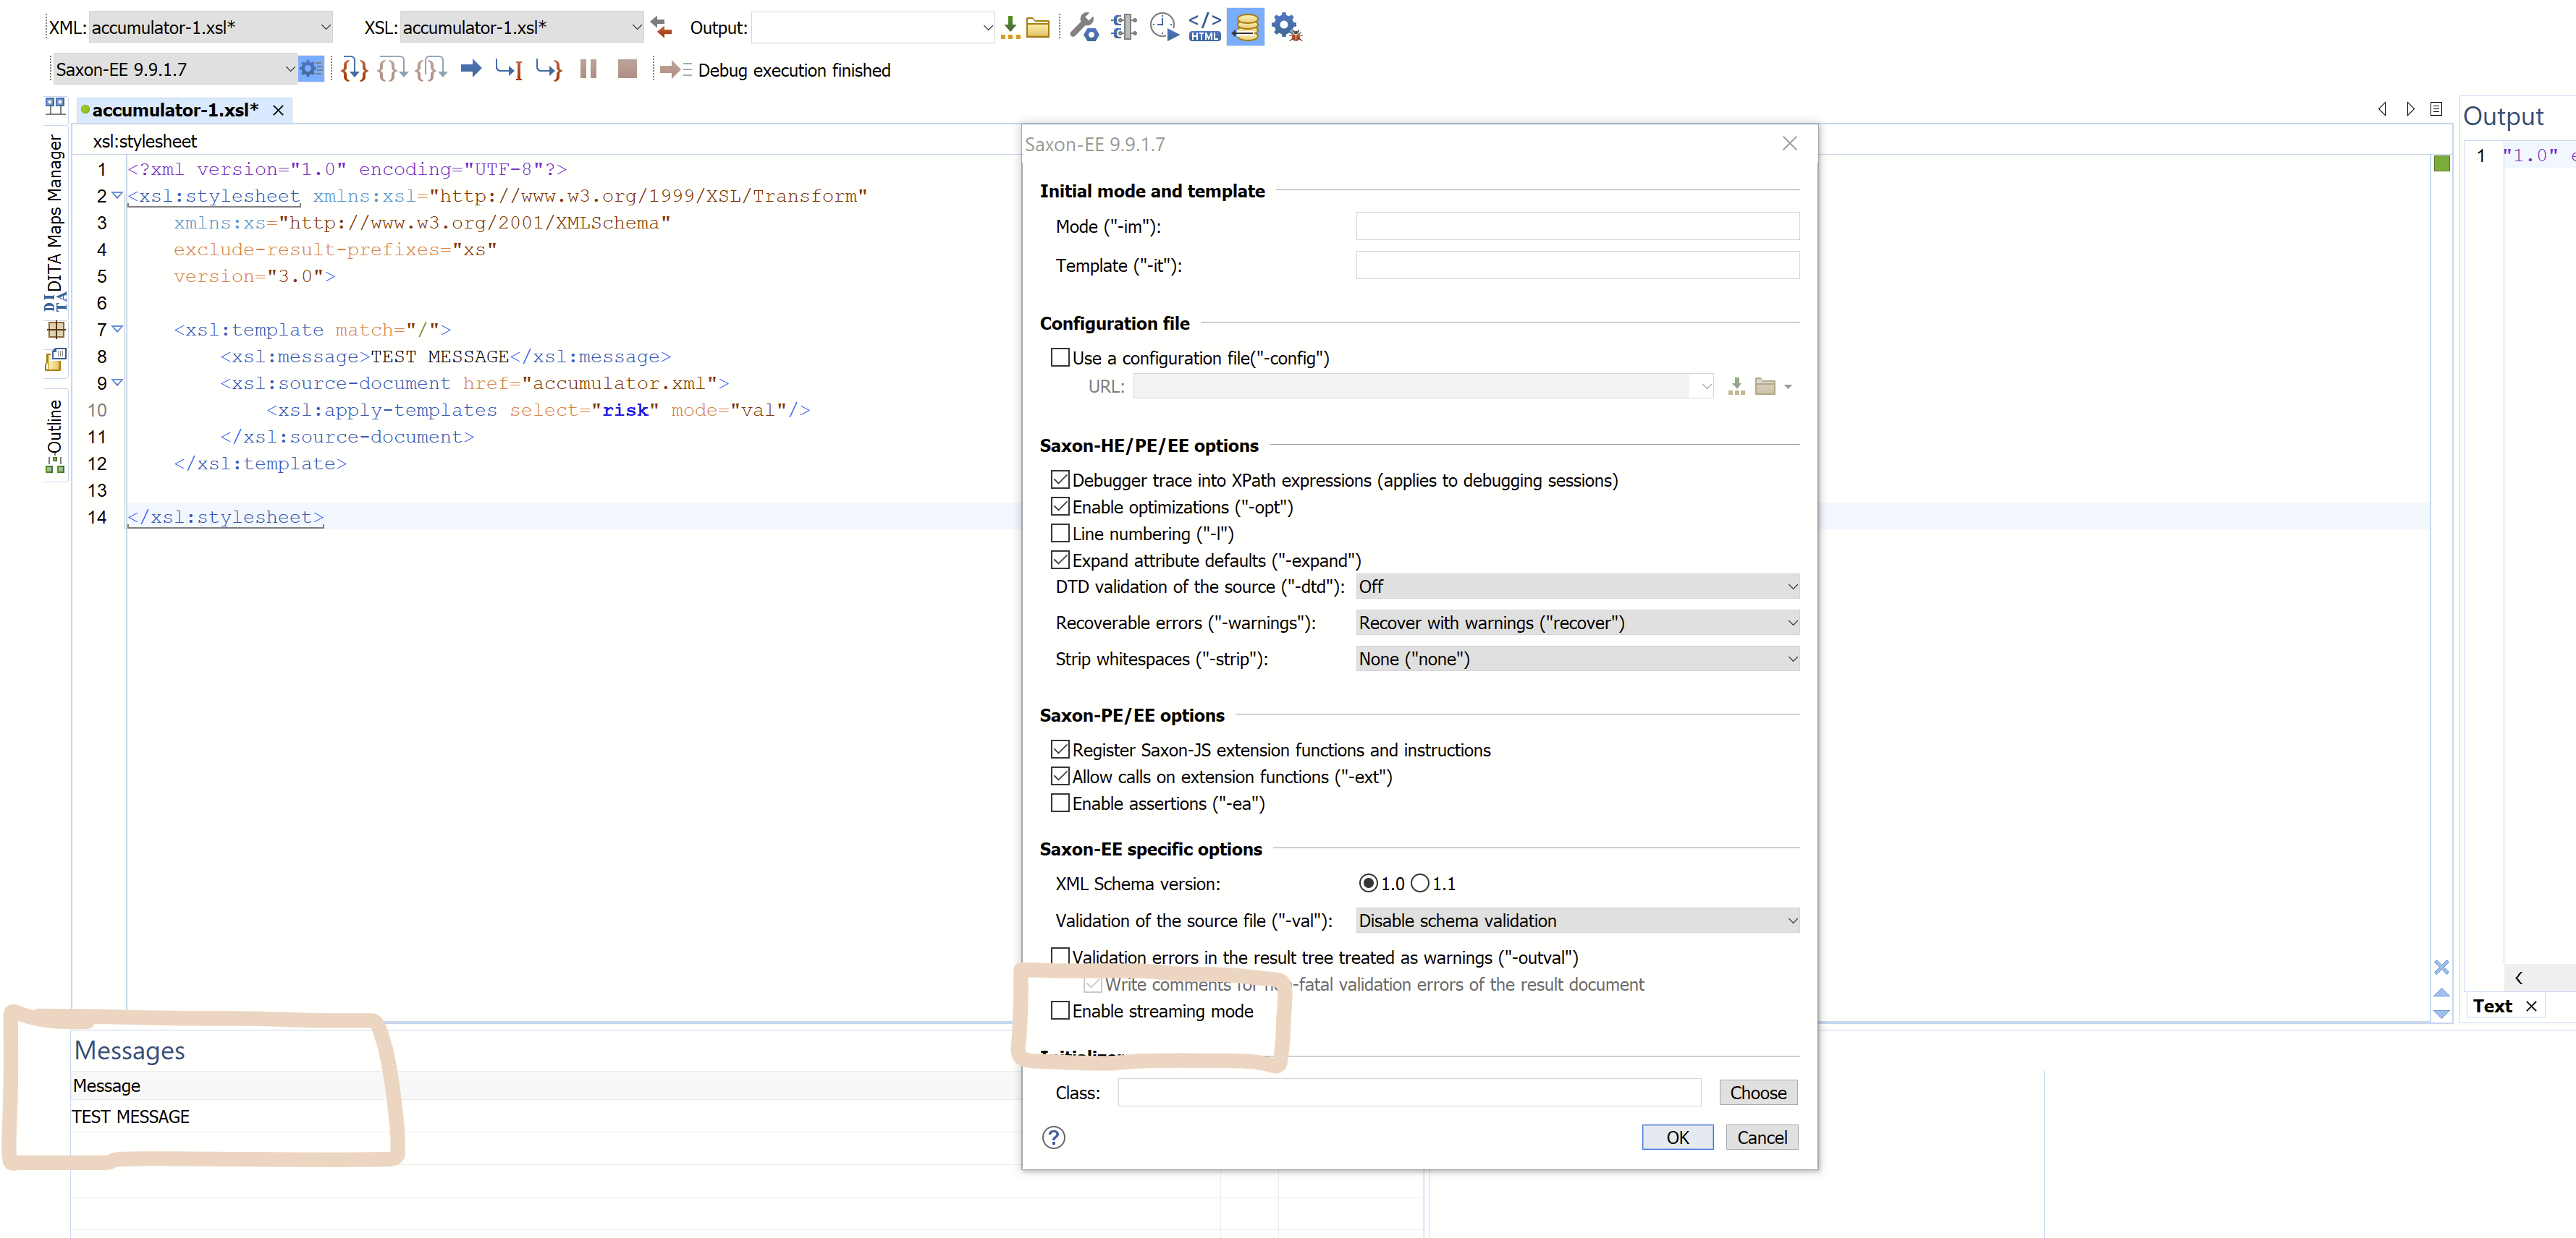Screen dimensions: 2576x1238
Task: Click the configuration URL browse folder icon
Action: [1765, 385]
